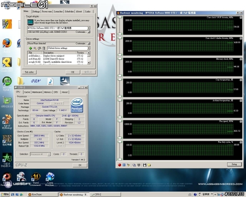Click the tools icon beside the magnifier
246x197 pixels.
[x=39, y=48]
